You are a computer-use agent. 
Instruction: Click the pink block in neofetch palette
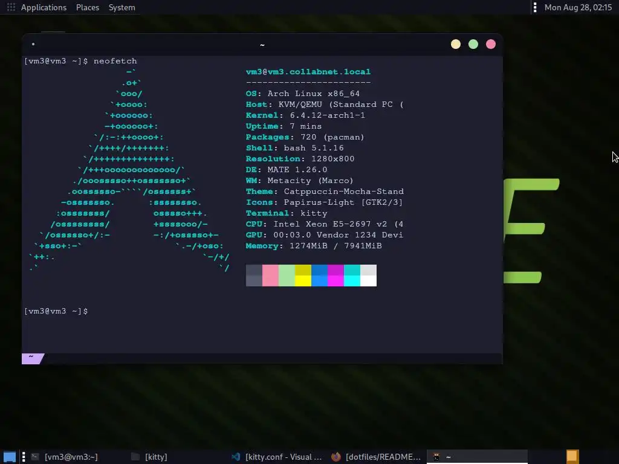coord(270,275)
